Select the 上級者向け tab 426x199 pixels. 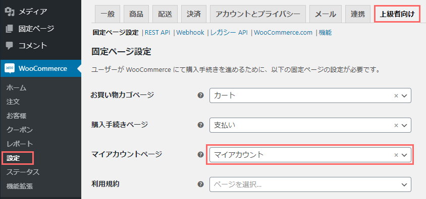[397, 15]
